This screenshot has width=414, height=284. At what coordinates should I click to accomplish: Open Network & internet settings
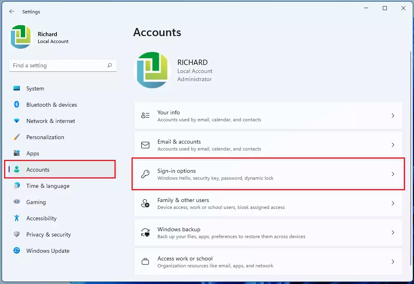coord(63,121)
